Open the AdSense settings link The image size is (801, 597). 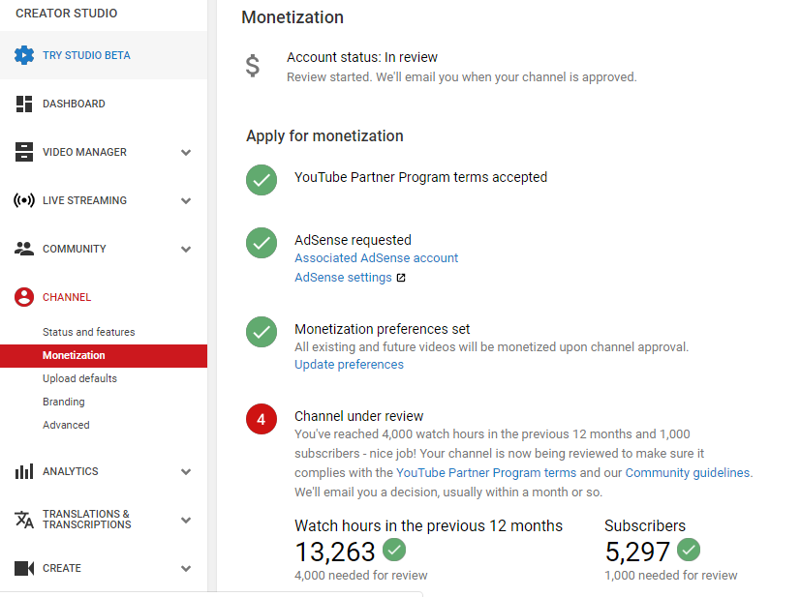(x=343, y=278)
